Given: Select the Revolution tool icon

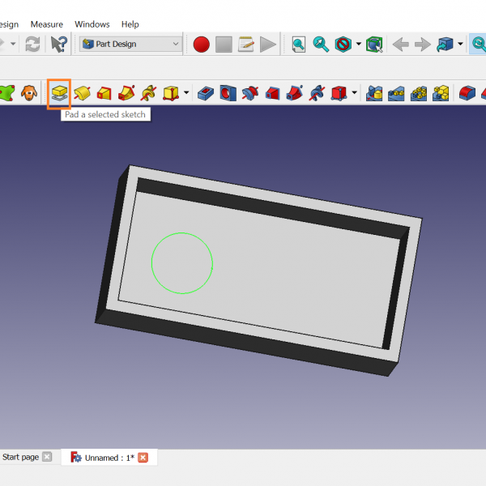Looking at the screenshot, I should click(x=82, y=93).
